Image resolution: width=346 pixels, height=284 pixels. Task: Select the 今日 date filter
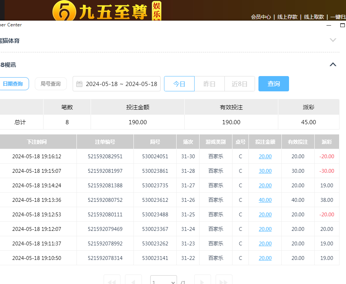(x=179, y=84)
